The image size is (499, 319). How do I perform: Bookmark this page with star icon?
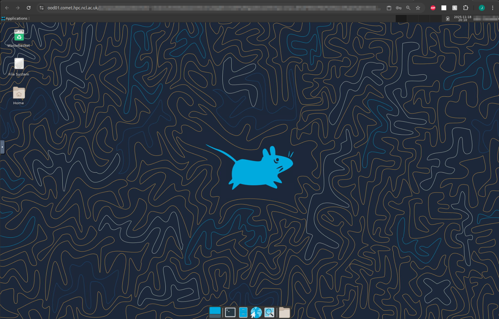(418, 8)
